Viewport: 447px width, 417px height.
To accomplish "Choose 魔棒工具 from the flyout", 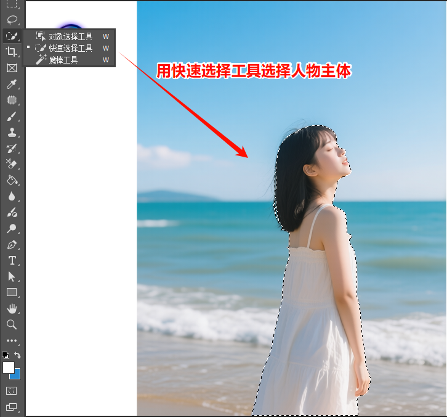I will click(63, 60).
